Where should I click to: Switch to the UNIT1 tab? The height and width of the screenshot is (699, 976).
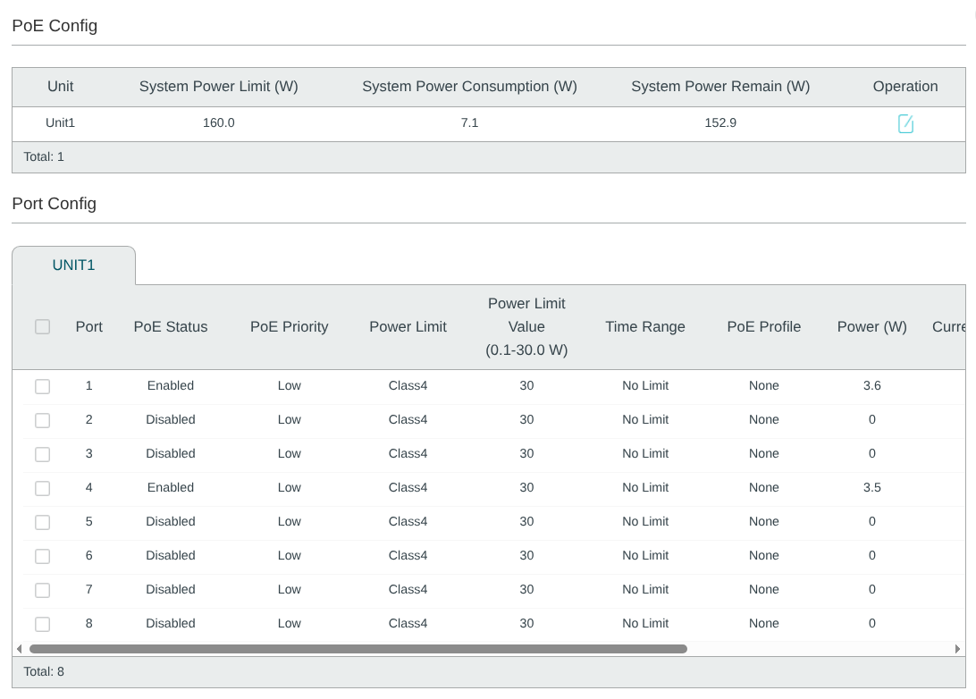pyautogui.click(x=73, y=265)
